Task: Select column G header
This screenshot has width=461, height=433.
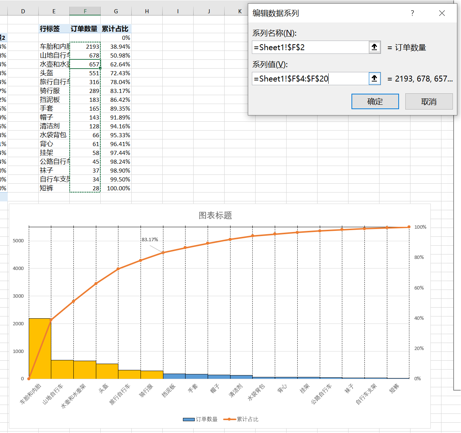Action: point(116,11)
